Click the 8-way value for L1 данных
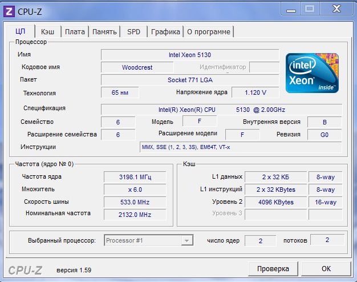The width and height of the screenshot is (357, 282). click(x=326, y=177)
